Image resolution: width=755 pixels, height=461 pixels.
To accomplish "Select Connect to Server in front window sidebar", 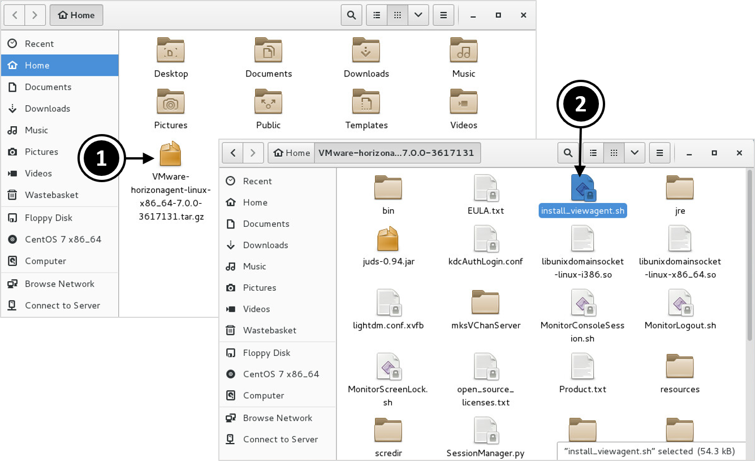I will pyautogui.click(x=278, y=440).
